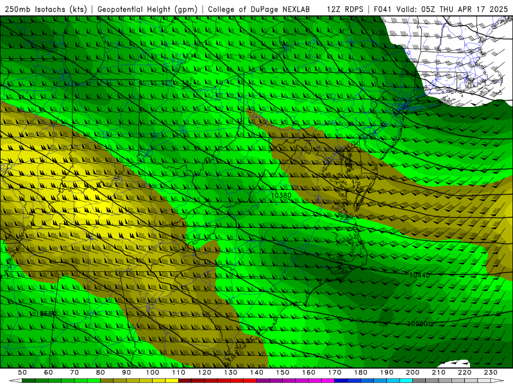Click the 230 tick label
This screenshot has width=513, height=384.
tap(491, 372)
